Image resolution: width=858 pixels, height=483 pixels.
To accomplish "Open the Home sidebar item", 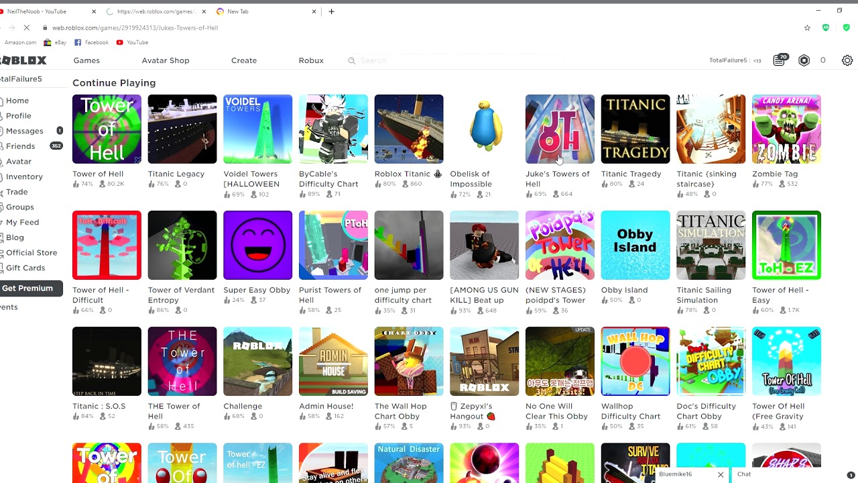I will click(x=17, y=101).
